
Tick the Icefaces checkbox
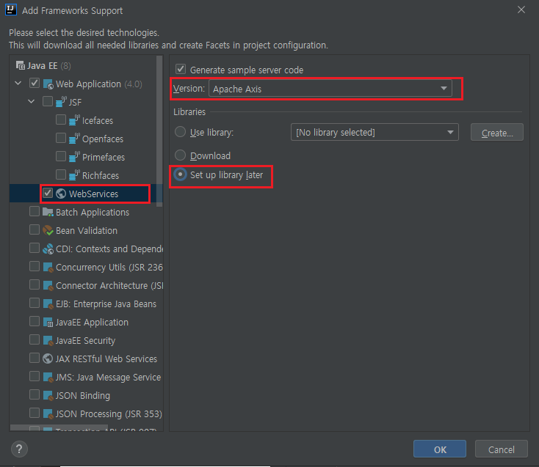(61, 119)
